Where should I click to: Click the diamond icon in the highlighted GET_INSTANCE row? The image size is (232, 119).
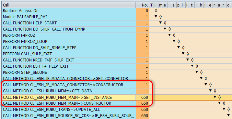[x=220, y=97]
